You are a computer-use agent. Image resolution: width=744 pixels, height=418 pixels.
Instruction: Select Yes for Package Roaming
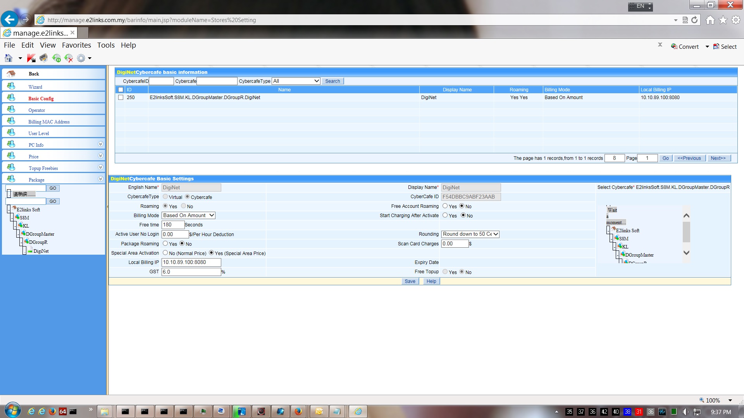pyautogui.click(x=165, y=243)
